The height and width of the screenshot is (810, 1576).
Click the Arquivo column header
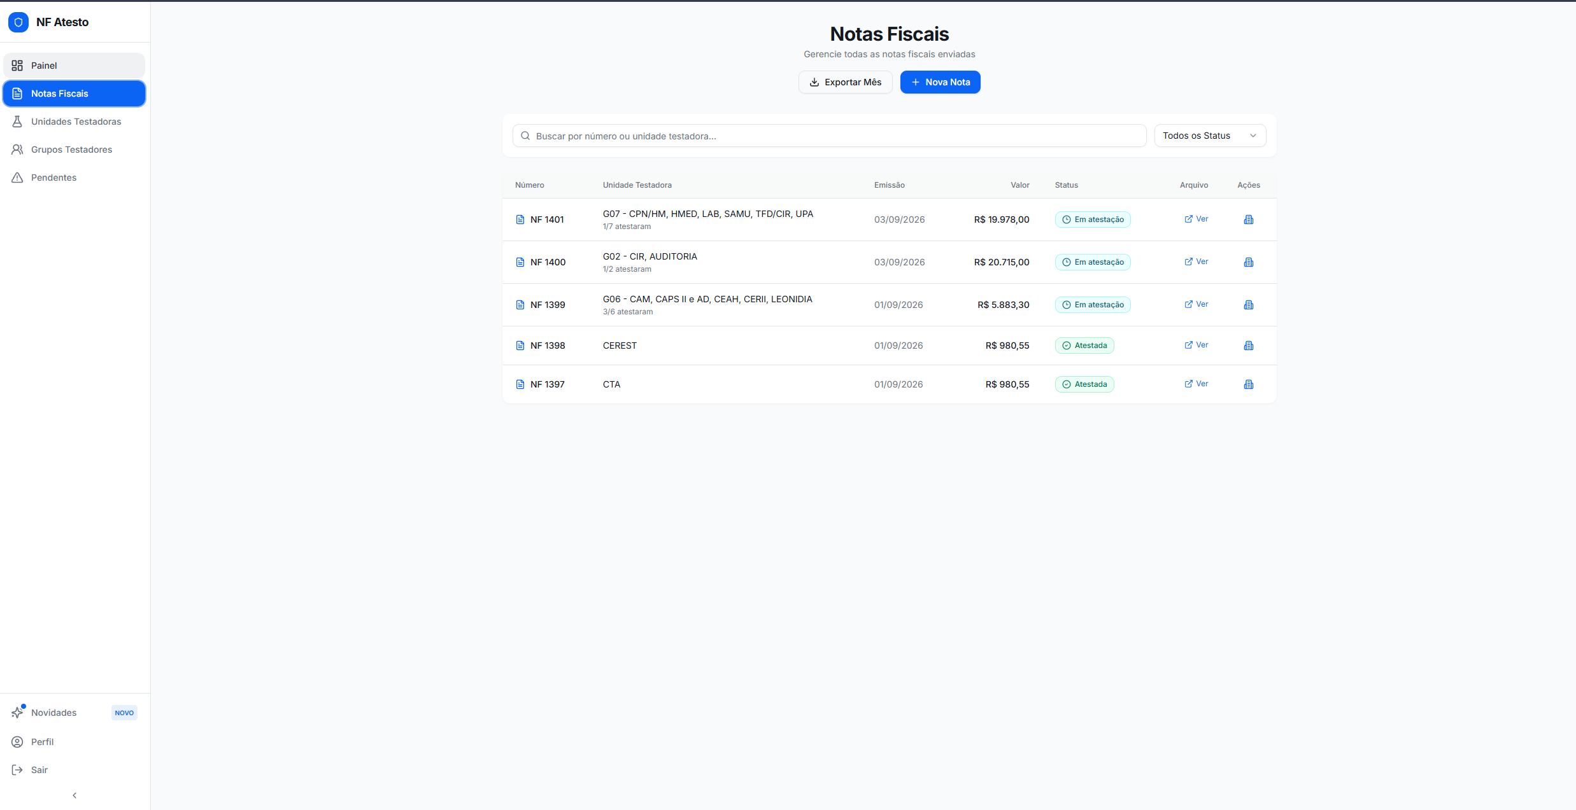1193,185
